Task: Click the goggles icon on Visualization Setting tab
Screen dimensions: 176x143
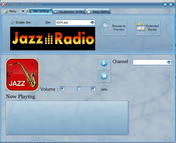Action: pos(55,12)
